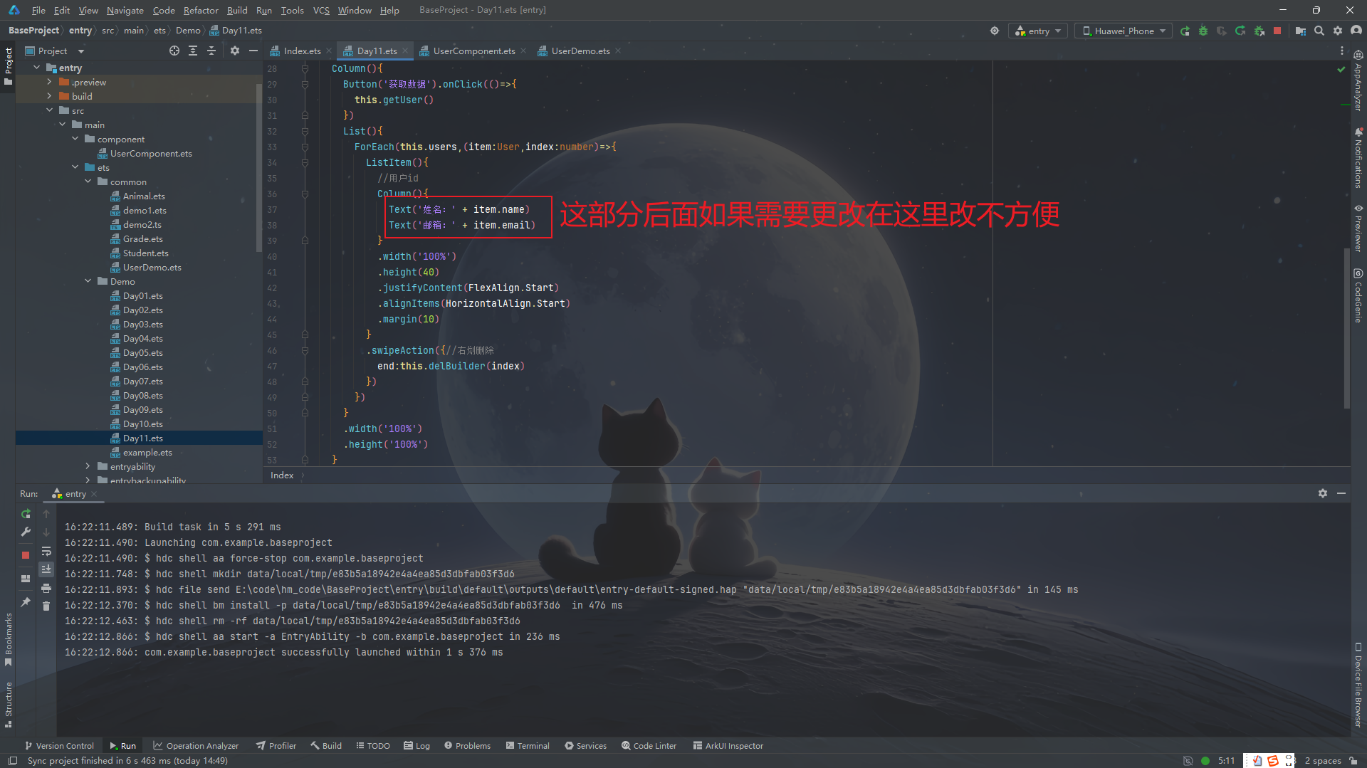Click the 5:11 cursor position indicator
This screenshot has height=768, width=1367.
[x=1226, y=760]
